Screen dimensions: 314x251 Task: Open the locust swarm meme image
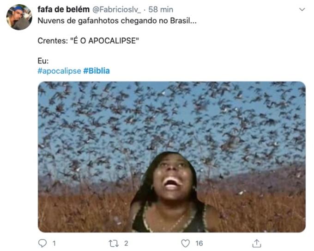point(172,157)
